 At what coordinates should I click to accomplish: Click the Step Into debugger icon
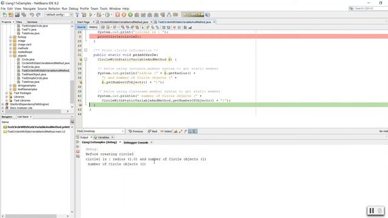[150, 15]
